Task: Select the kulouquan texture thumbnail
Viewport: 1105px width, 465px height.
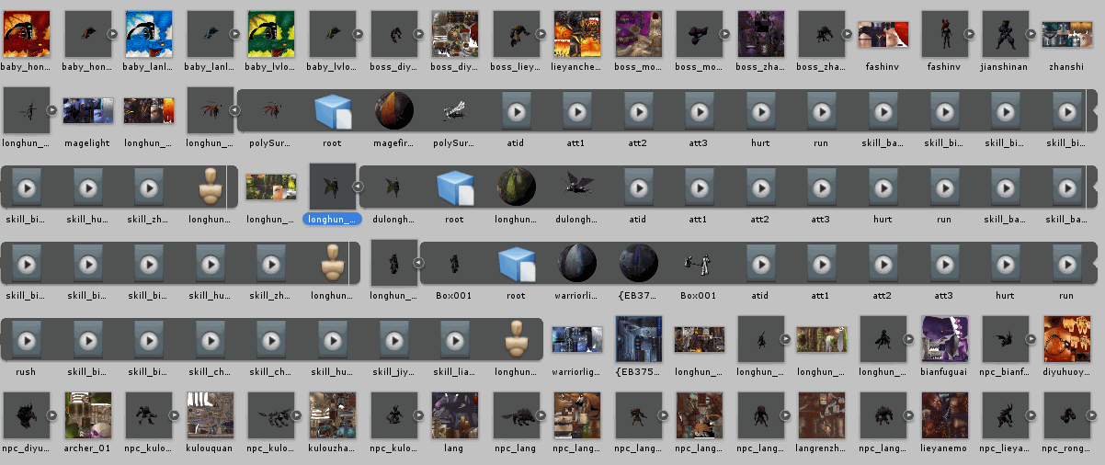Action: (x=210, y=416)
